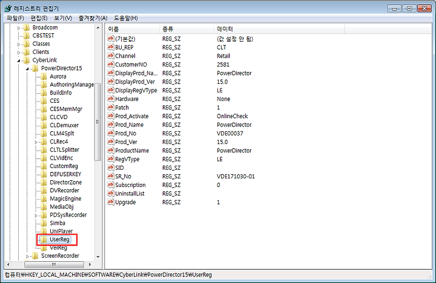Collapse the CyberLink tree node
The width and height of the screenshot is (436, 283).
[19, 60]
